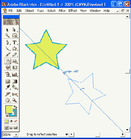Open the Object menu
The width and height of the screenshot is (131, 139).
click(29, 11)
